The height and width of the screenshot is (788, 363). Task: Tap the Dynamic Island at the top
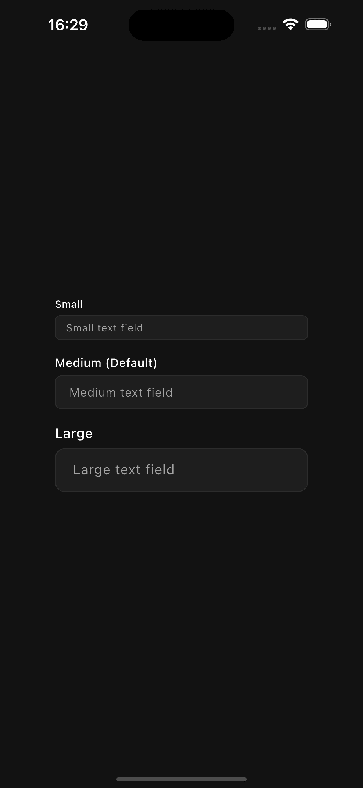coord(181,25)
